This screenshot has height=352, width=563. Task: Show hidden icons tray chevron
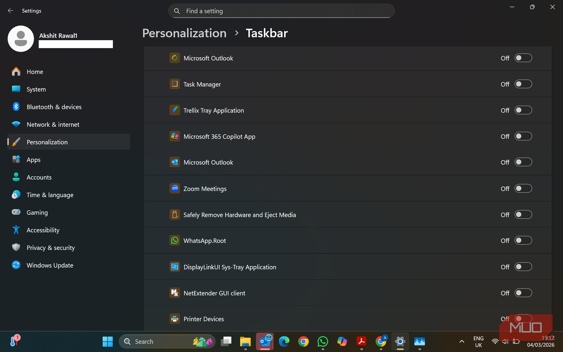(x=462, y=341)
